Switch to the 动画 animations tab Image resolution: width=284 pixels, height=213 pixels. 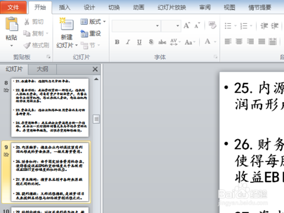click(138, 8)
